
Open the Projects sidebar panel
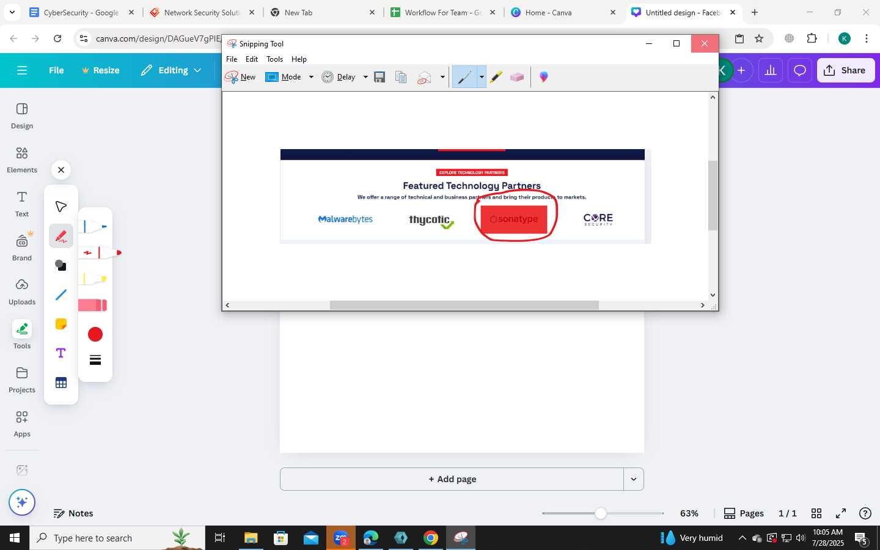pos(22,380)
